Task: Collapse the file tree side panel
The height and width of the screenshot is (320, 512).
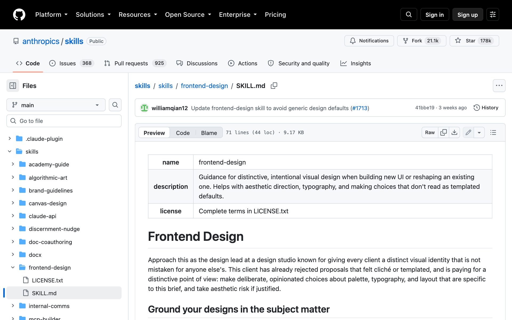Action: (13, 86)
